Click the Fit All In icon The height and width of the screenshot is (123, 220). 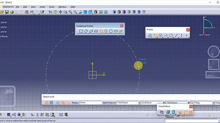[55, 12]
